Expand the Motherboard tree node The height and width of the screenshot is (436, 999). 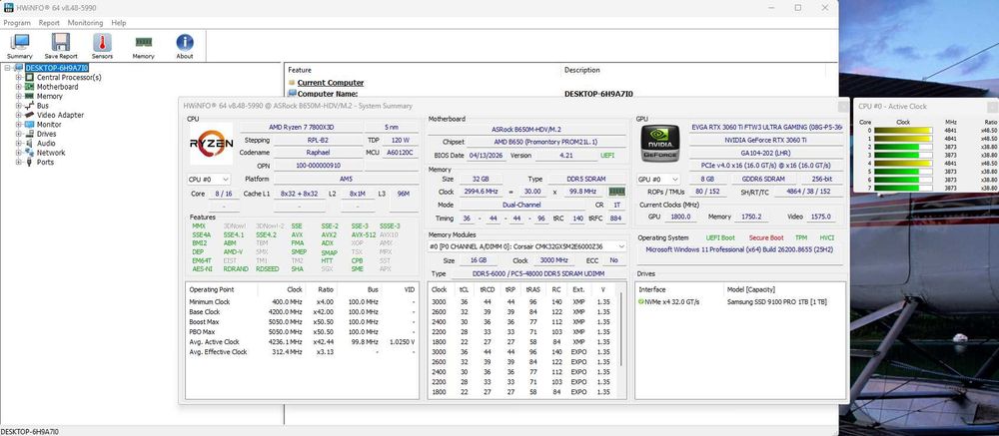pyautogui.click(x=18, y=87)
